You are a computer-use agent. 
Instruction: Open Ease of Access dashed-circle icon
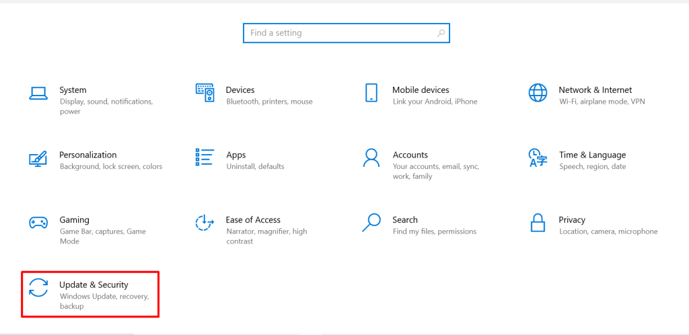click(205, 223)
